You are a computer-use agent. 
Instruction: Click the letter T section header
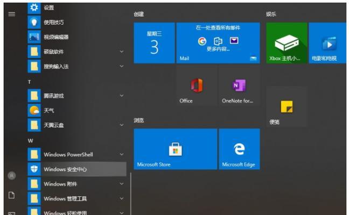pyautogui.click(x=30, y=82)
